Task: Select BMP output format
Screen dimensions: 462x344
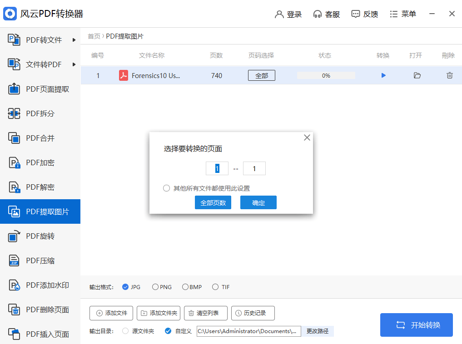Action: [185, 287]
